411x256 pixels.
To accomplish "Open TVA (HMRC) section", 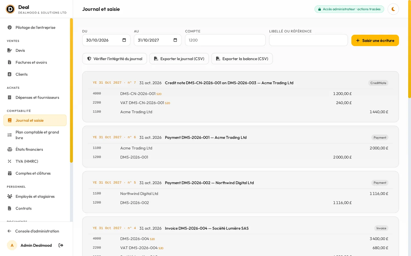I will click(x=35, y=161).
